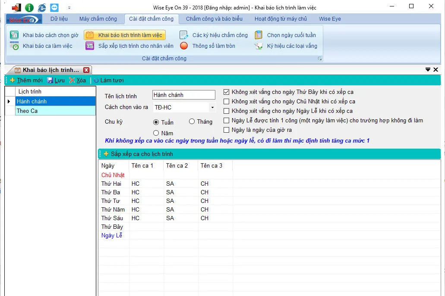Enable Không xét vắng cho ngày Chủ Nhật
Image resolution: width=445 pixels, height=296 pixels.
click(x=227, y=101)
